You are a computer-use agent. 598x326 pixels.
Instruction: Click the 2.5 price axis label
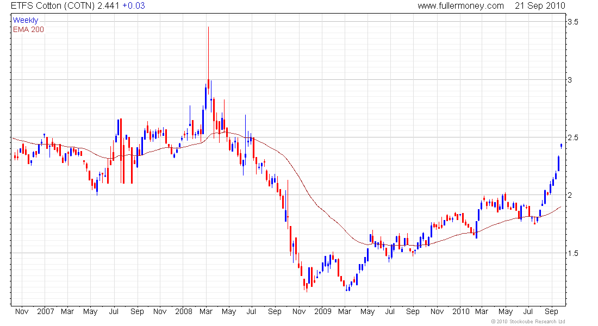click(573, 137)
